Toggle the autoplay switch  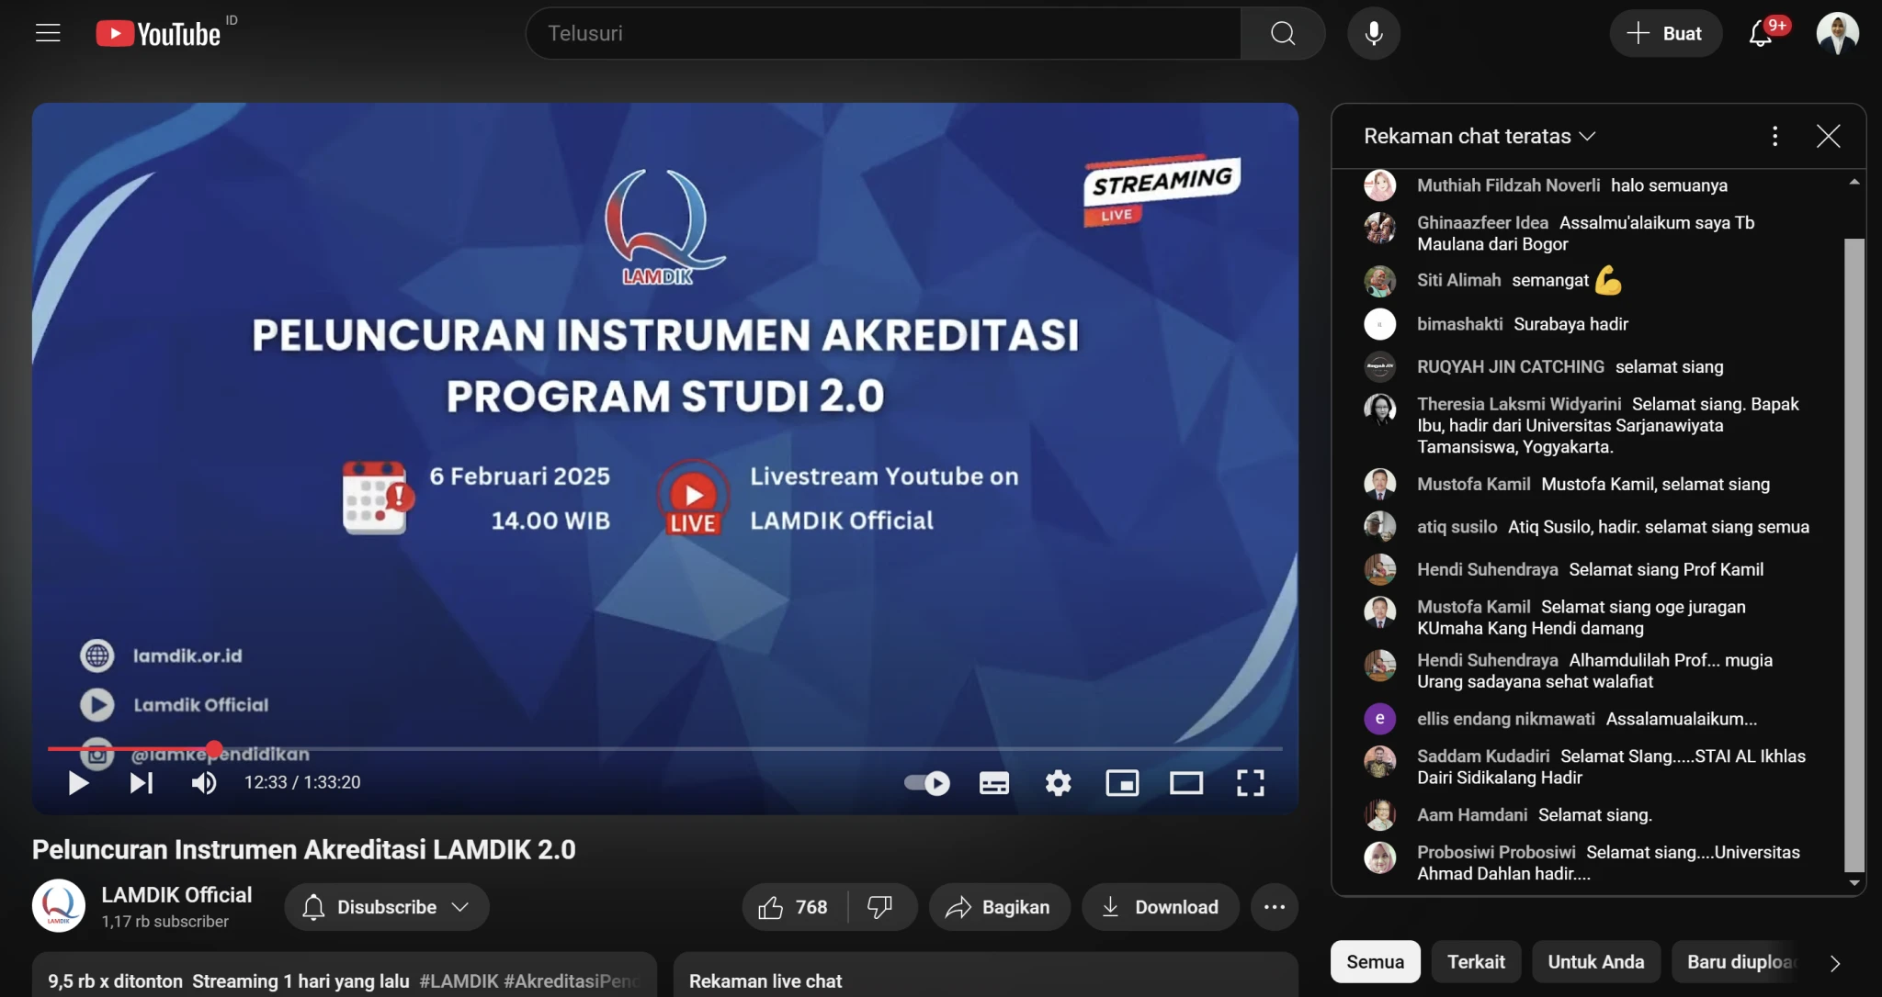(927, 783)
